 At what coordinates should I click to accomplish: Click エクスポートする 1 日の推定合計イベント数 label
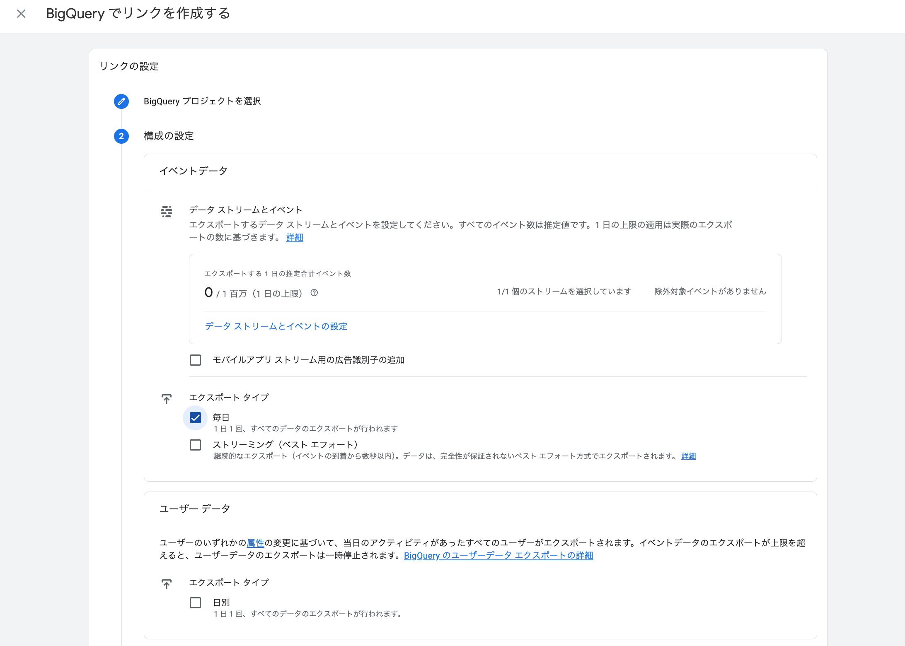pyautogui.click(x=278, y=274)
